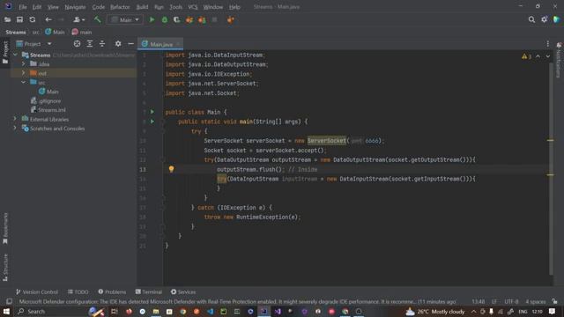This screenshot has height=317, width=564.
Task: Open the VCS menu
Action: [x=193, y=7]
